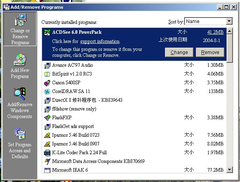This screenshot has height=182, width=240.
Task: Click the BitSpirit v1.2.0 RC3 icon
Action: pyautogui.click(x=47, y=74)
